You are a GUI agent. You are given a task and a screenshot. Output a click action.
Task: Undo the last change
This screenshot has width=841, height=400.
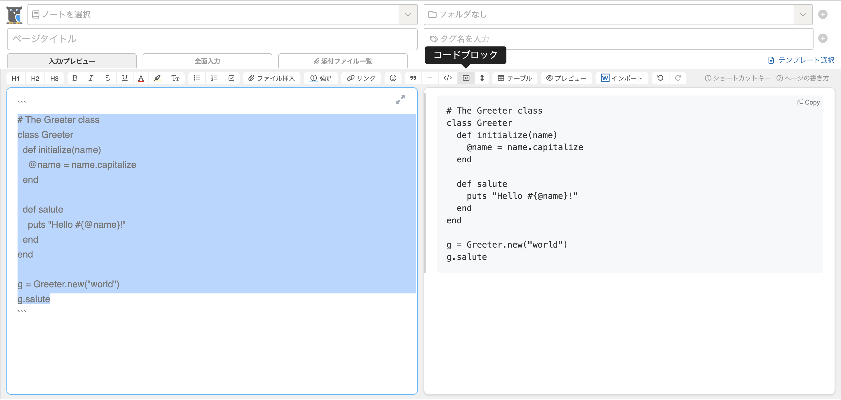tap(660, 78)
